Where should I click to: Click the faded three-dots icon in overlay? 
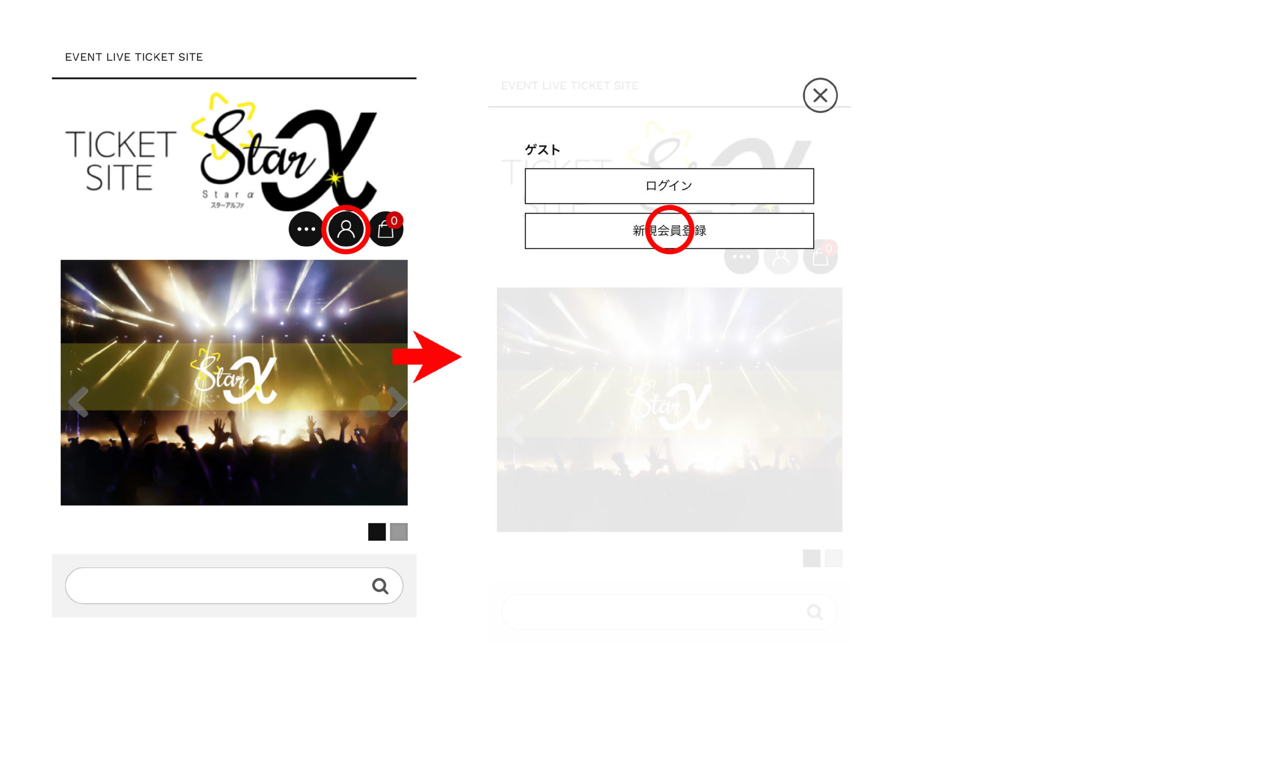pos(741,257)
